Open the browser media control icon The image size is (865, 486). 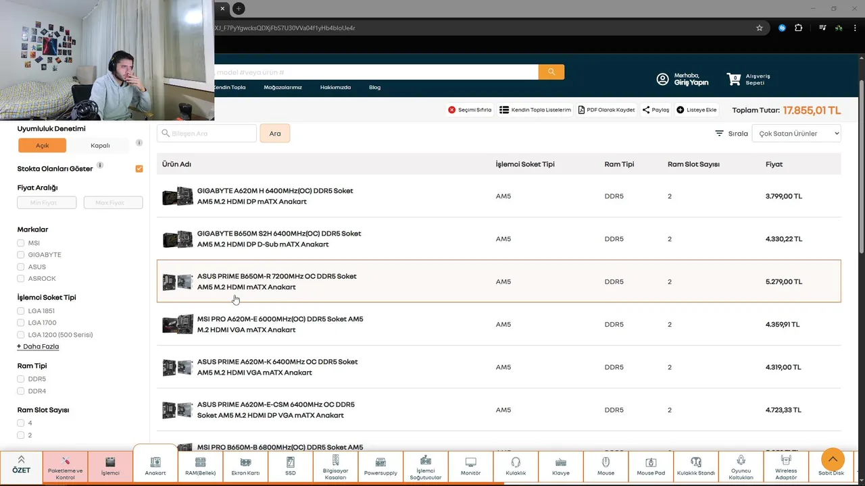822,28
